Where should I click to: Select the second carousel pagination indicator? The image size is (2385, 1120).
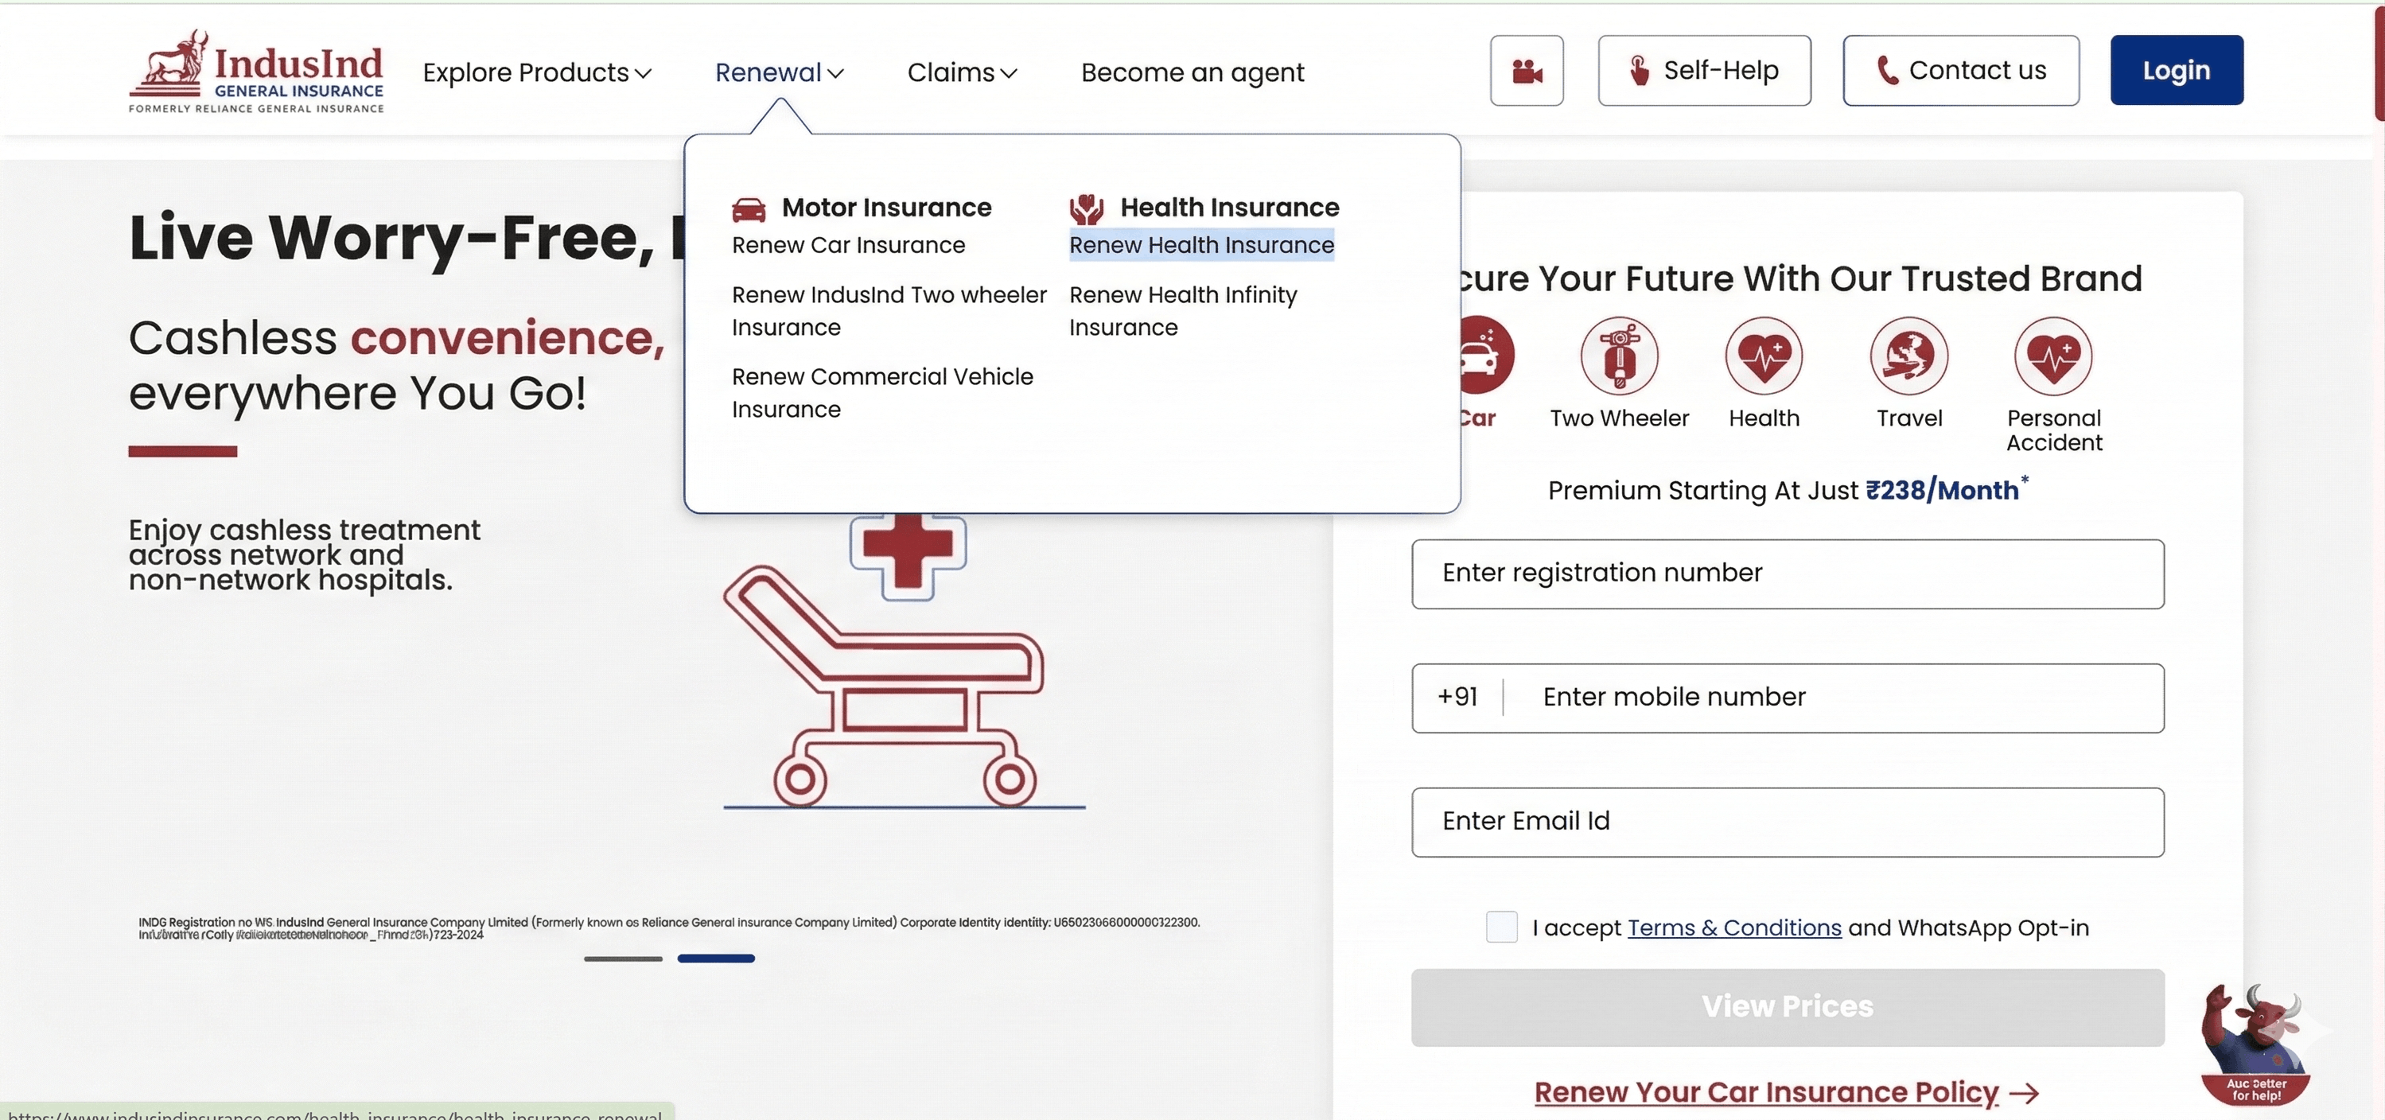click(716, 959)
